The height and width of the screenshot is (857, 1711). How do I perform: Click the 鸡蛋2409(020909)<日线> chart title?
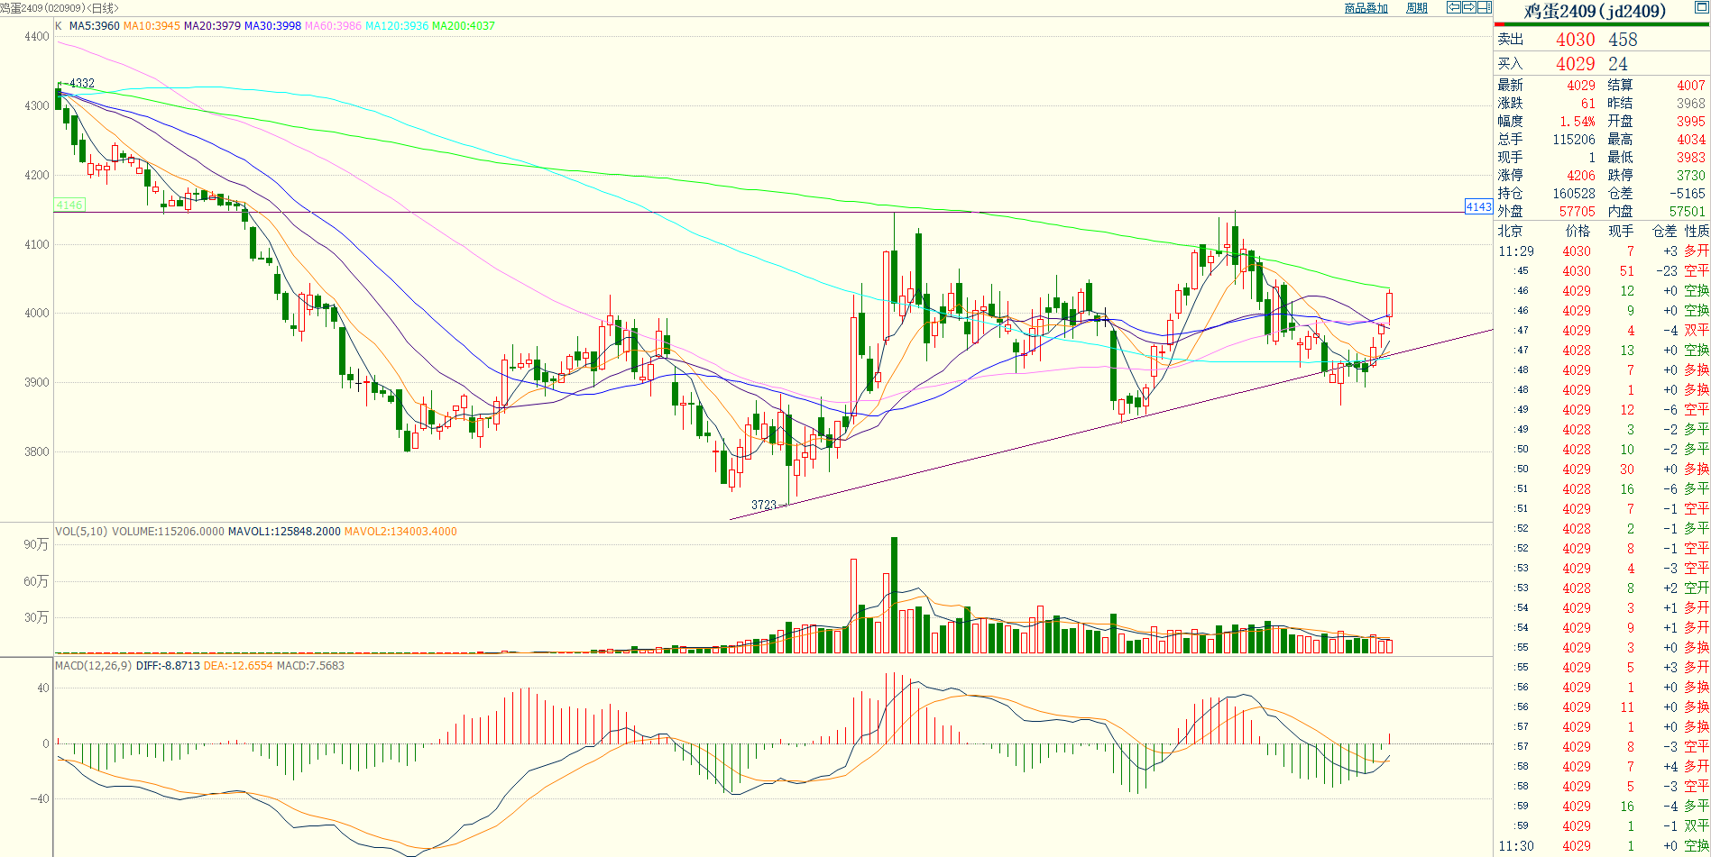coord(60,8)
